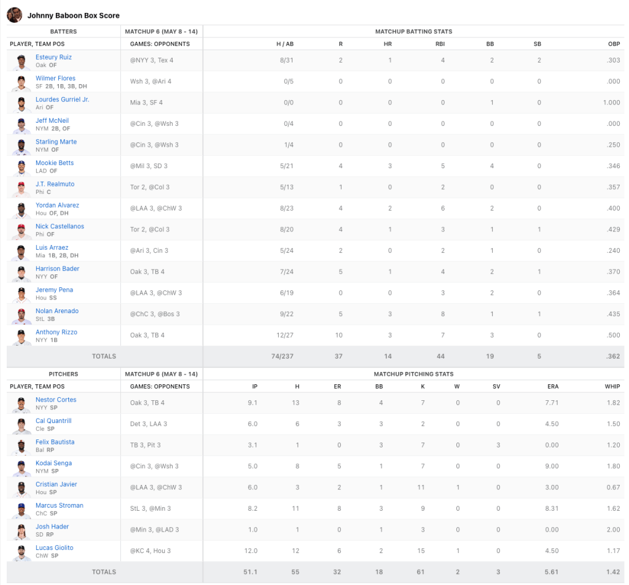The height and width of the screenshot is (585, 629).
Task: Go to Harrison Bader's player page
Action: [x=57, y=269]
